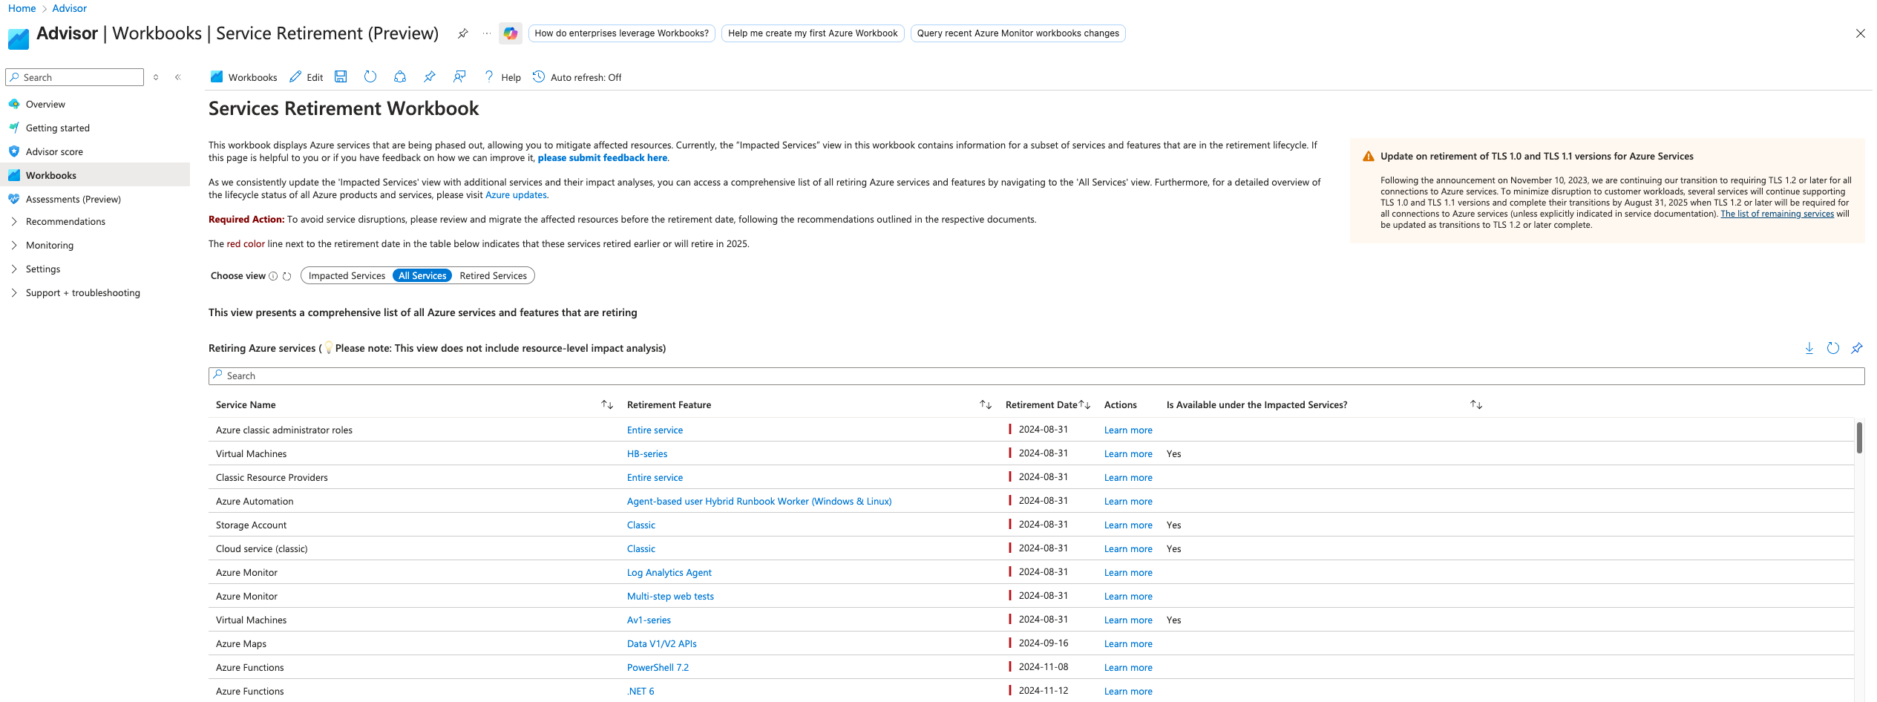Screen dimensions: 1877x702
Task: Click the download arrow icon above table
Action: pos(1809,348)
